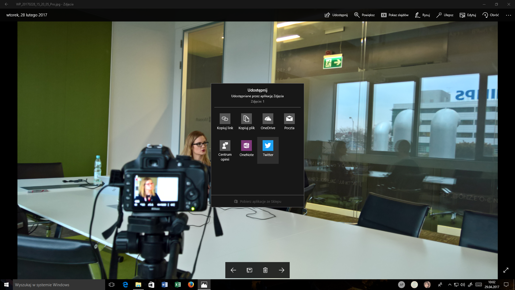This screenshot has width=515, height=290.
Task: Open Task View on the taskbar
Action: 112,285
